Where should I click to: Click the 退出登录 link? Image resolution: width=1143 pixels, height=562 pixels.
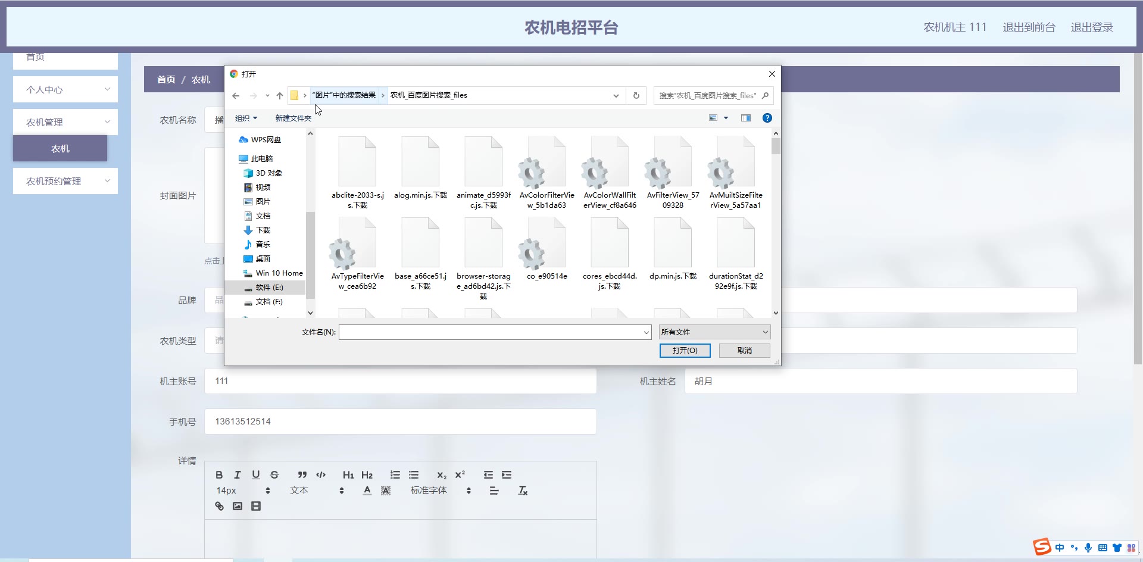pos(1091,27)
